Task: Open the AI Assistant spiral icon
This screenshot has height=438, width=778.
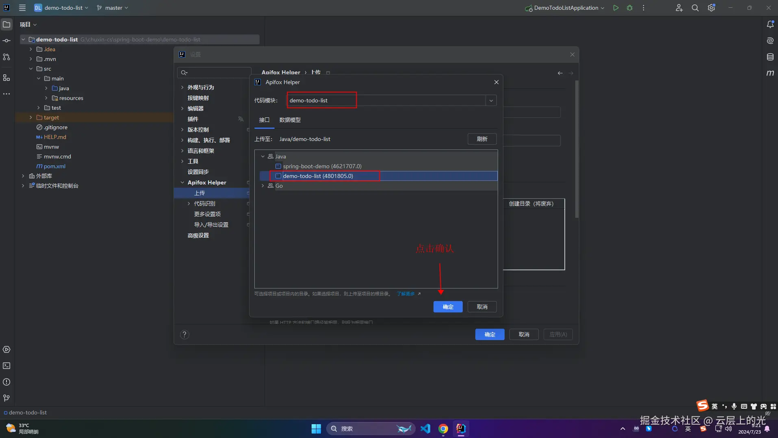Action: pos(770,41)
